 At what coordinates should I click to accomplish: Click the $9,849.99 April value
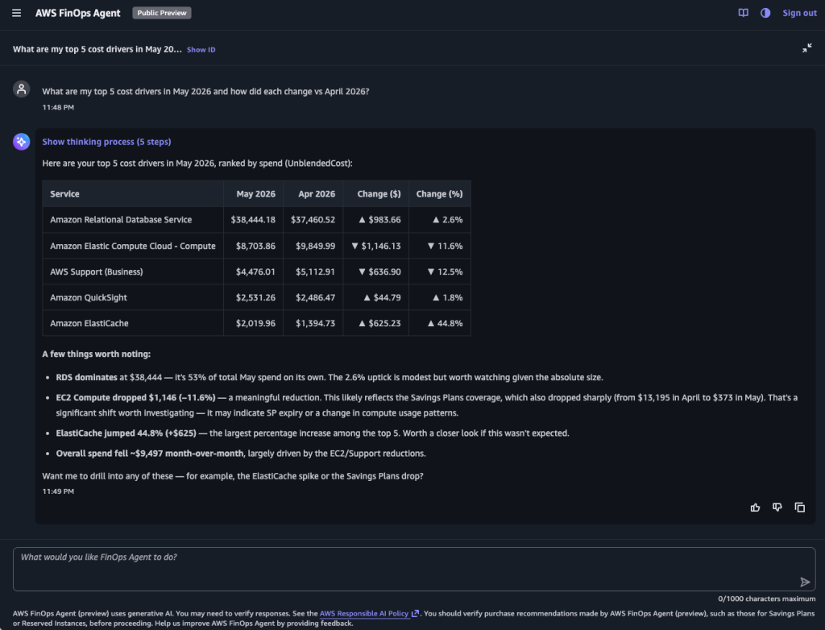pyautogui.click(x=315, y=246)
